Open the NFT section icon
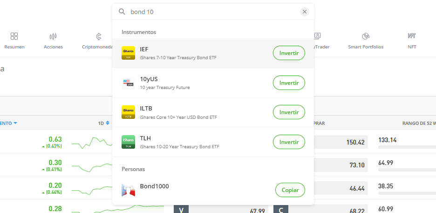This screenshot has height=213, width=436. pyautogui.click(x=412, y=36)
